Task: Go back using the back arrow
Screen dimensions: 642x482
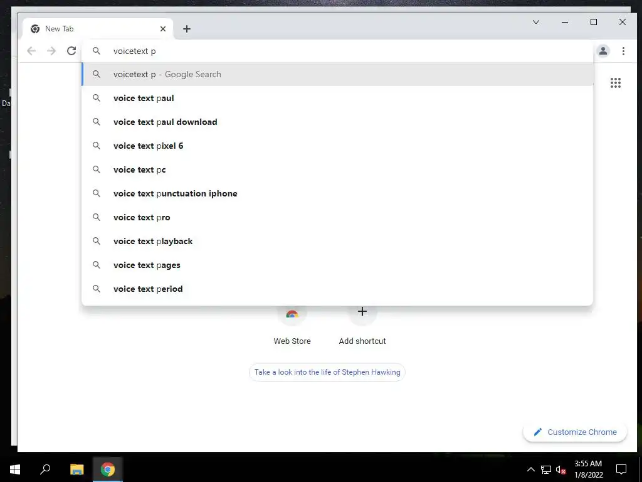Action: click(x=31, y=51)
